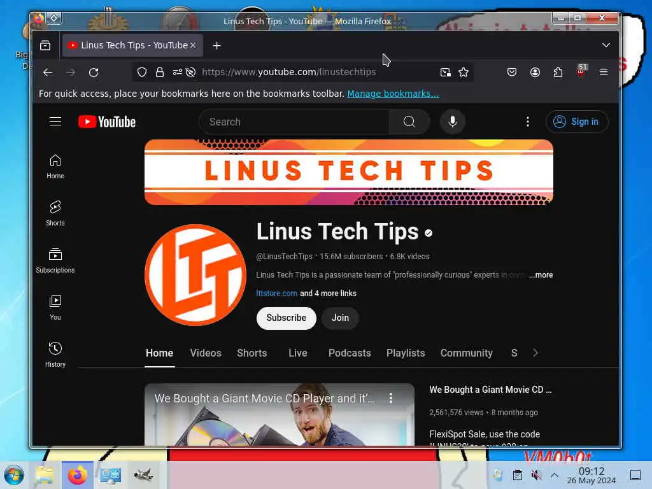Open Pocket save icon
The image size is (652, 489).
pyautogui.click(x=512, y=73)
